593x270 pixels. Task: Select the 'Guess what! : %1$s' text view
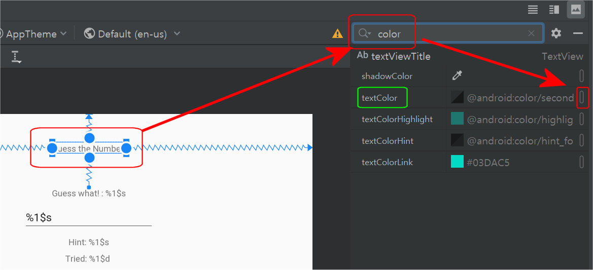(x=89, y=194)
